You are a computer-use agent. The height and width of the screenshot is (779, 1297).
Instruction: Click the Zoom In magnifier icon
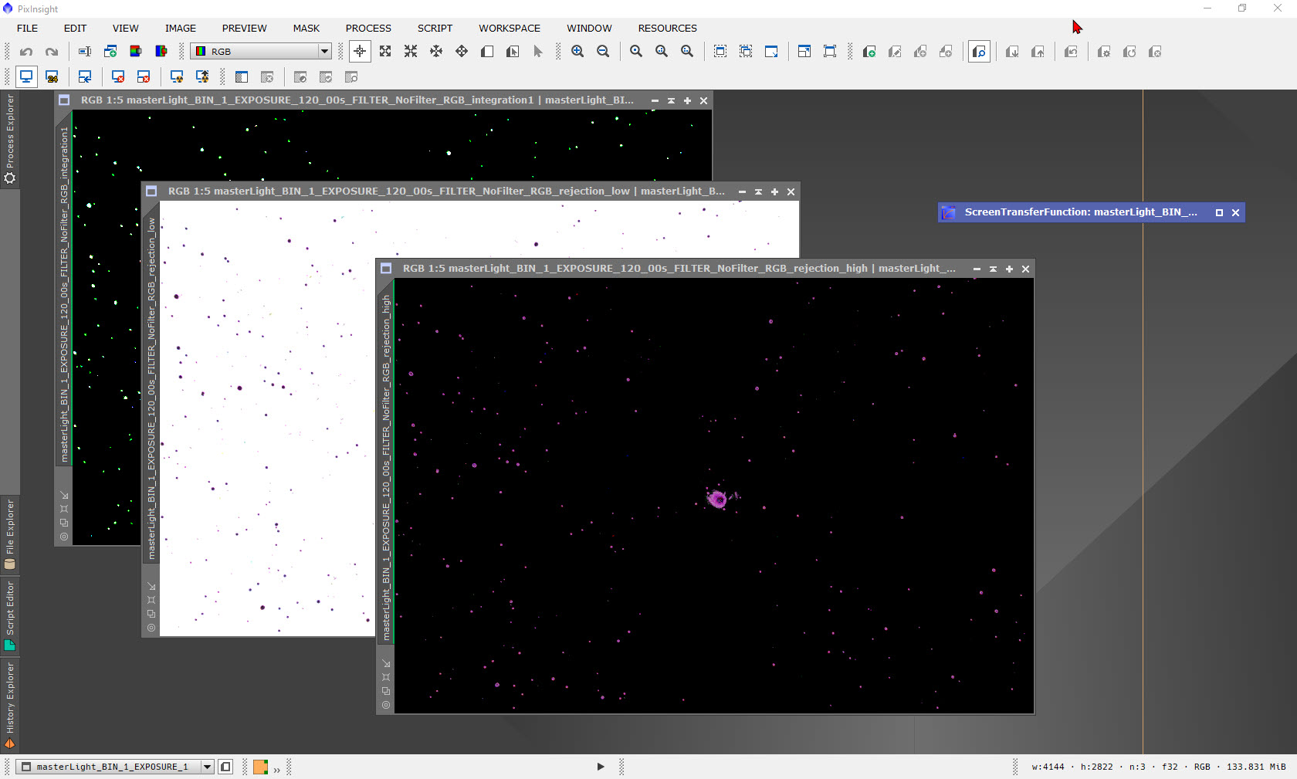pos(577,52)
